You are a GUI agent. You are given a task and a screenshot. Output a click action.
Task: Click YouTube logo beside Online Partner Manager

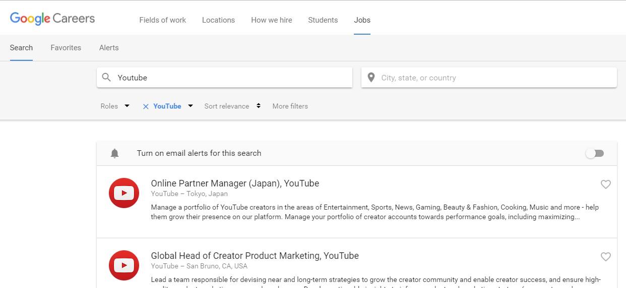124,193
